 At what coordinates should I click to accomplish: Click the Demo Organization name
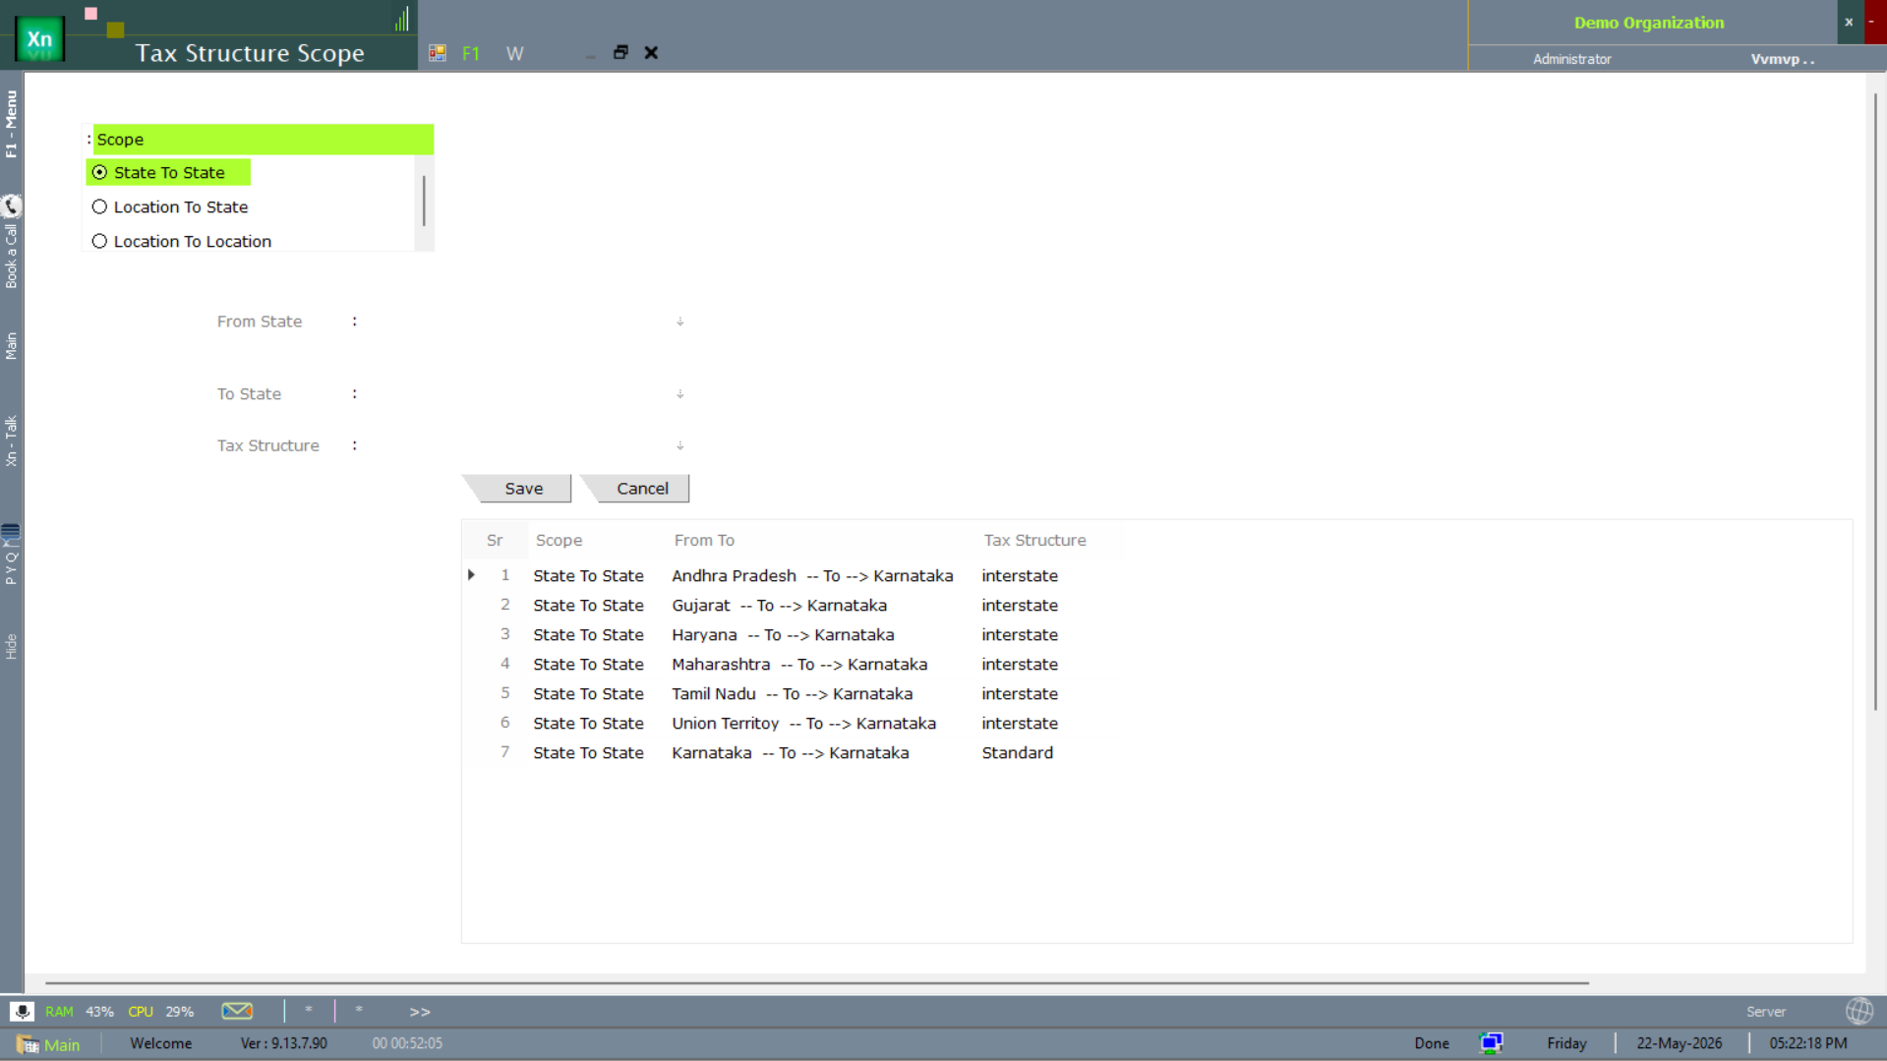[1649, 23]
